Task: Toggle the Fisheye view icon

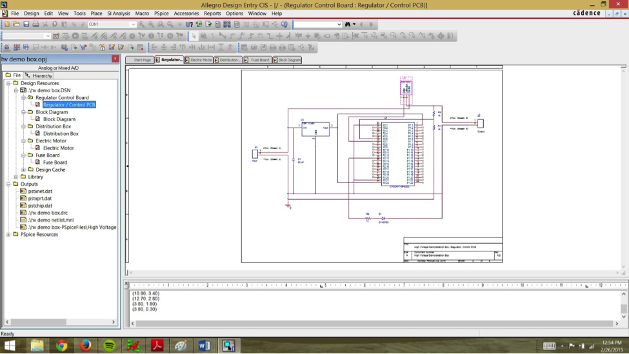Action: [x=180, y=24]
